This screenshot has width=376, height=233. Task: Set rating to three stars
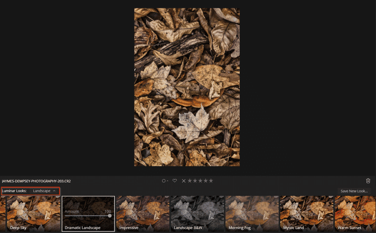click(x=200, y=181)
